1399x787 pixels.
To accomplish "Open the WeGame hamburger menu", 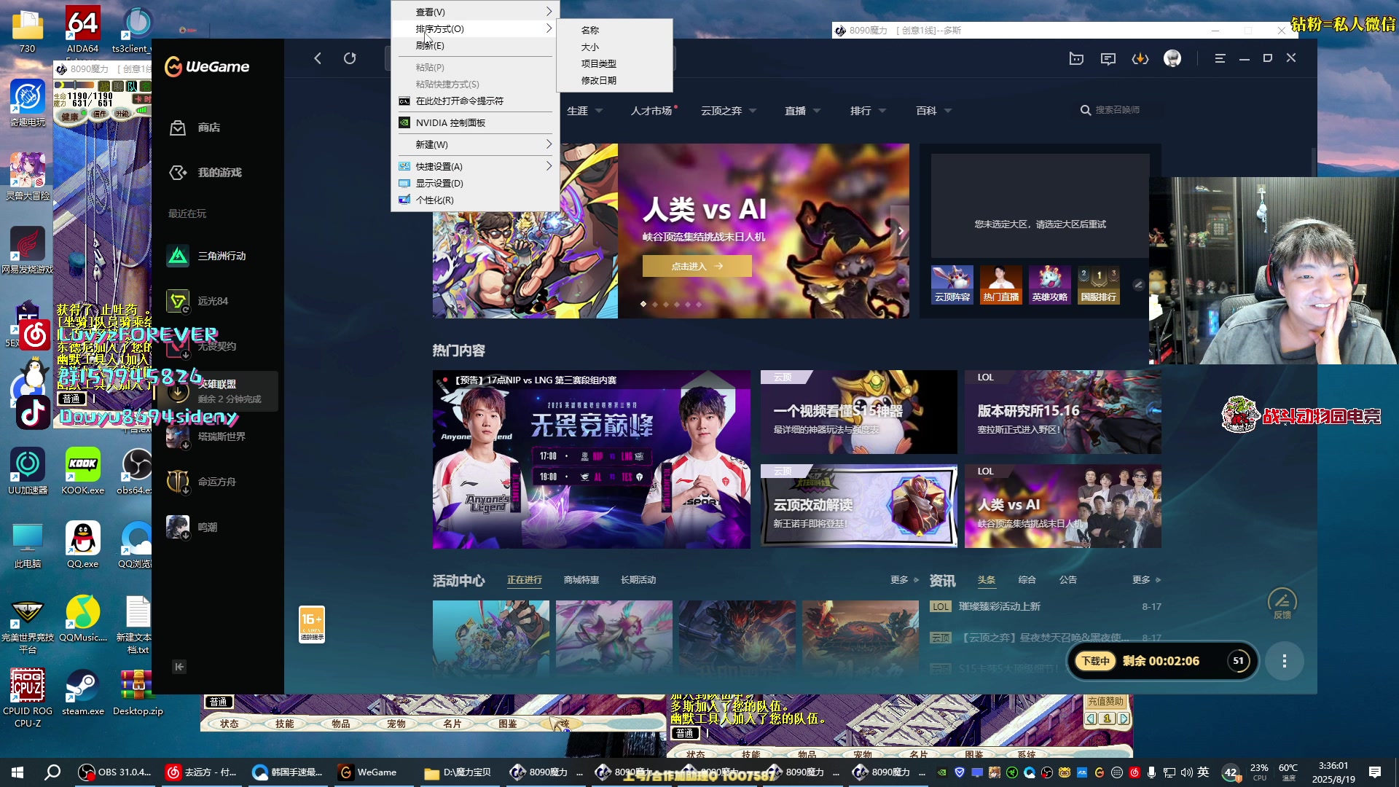I will point(1220,58).
